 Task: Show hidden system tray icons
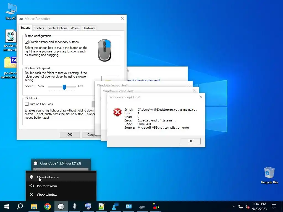tap(234, 206)
